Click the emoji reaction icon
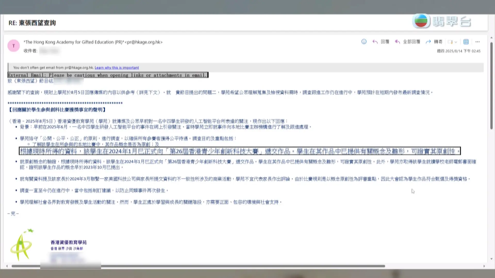 click(x=364, y=42)
